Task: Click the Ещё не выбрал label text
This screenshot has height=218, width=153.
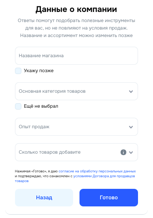Action: coord(41,106)
